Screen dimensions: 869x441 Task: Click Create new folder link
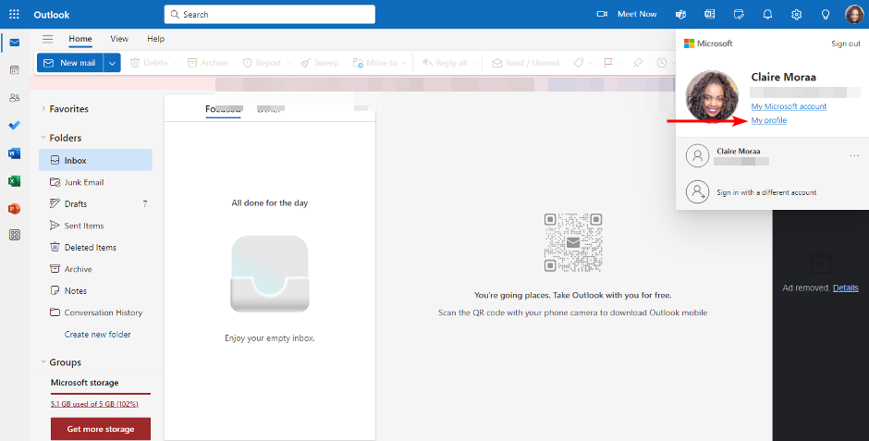tap(98, 334)
